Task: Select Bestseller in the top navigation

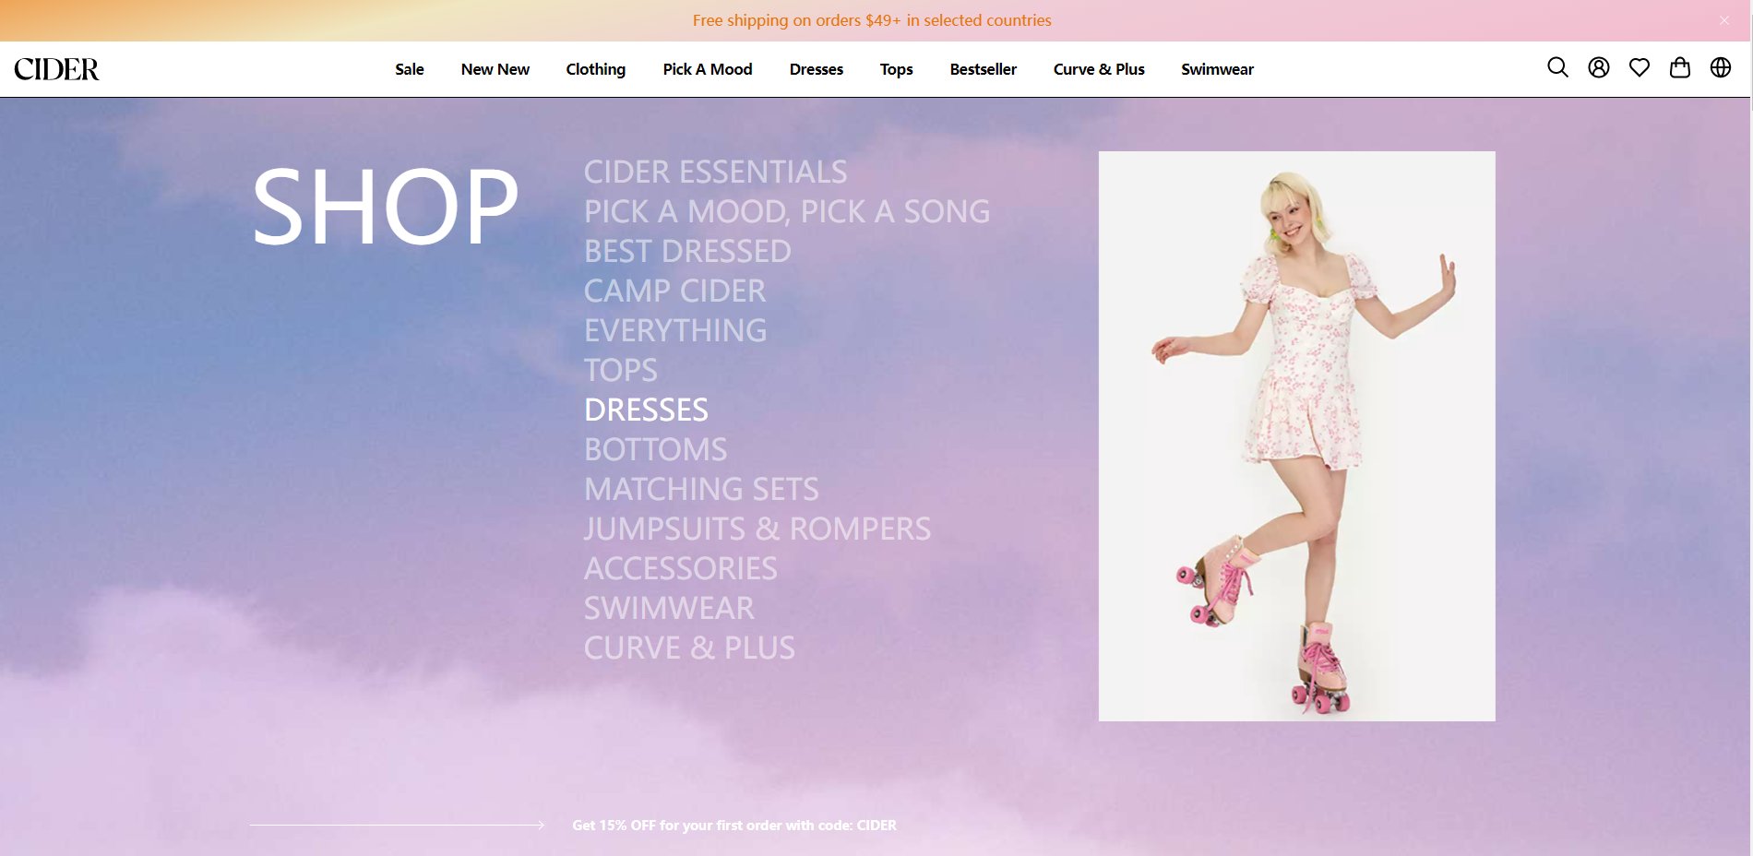Action: click(x=983, y=69)
